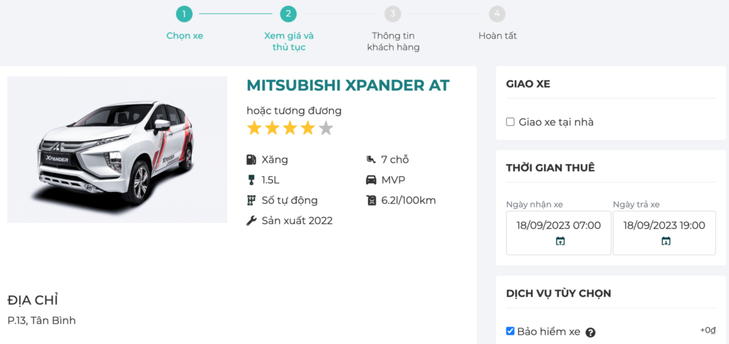Uncheck the Bảo hiểm xe checkbox
729x344 pixels.
click(510, 331)
